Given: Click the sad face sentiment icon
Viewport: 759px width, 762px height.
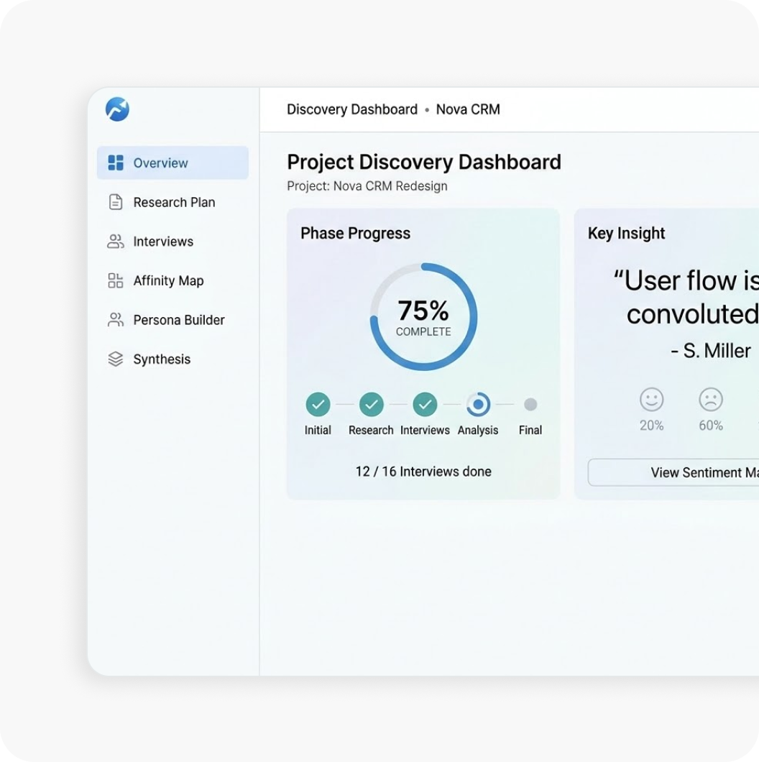Looking at the screenshot, I should (x=711, y=400).
